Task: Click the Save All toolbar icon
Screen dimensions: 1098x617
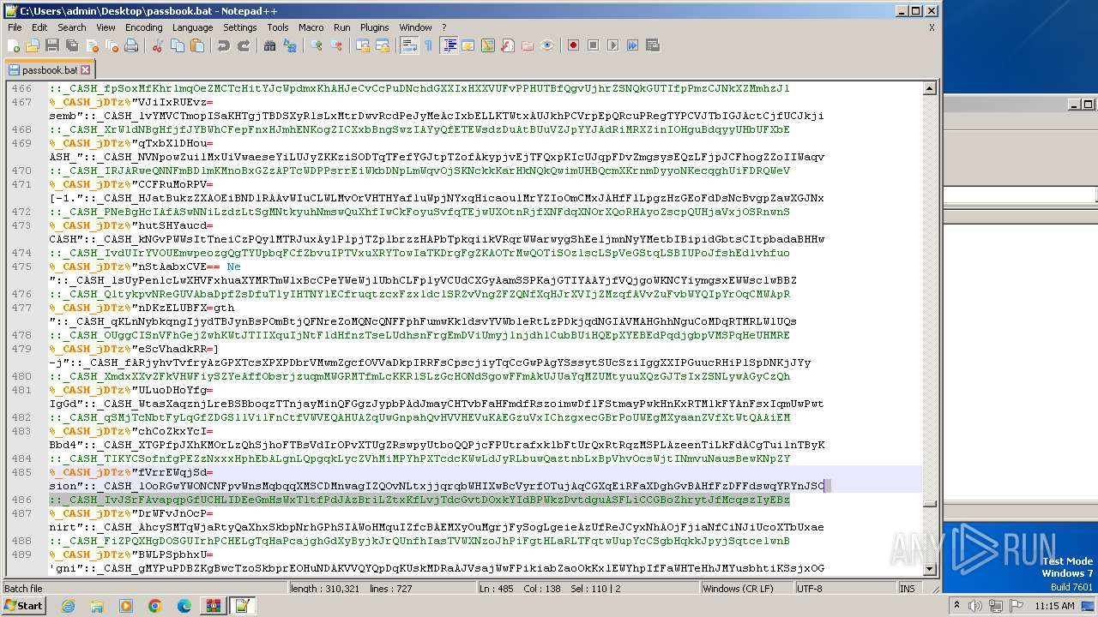Action: click(x=72, y=45)
